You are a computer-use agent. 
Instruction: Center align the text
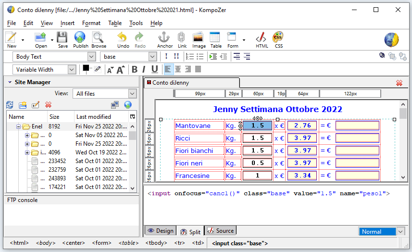[x=178, y=69]
